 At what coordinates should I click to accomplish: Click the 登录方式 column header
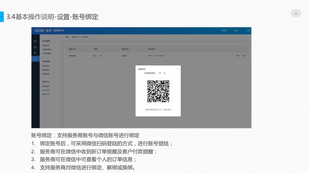pos(72,49)
